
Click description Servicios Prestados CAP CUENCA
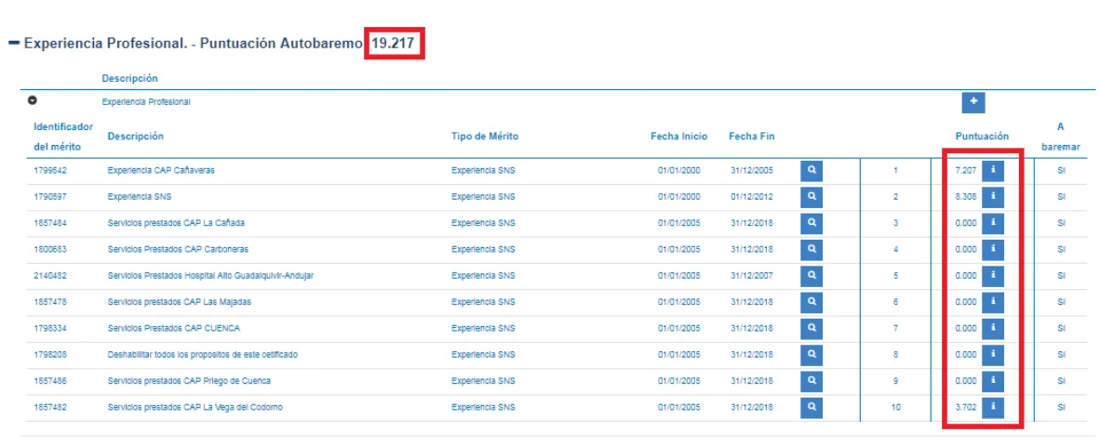tap(174, 328)
